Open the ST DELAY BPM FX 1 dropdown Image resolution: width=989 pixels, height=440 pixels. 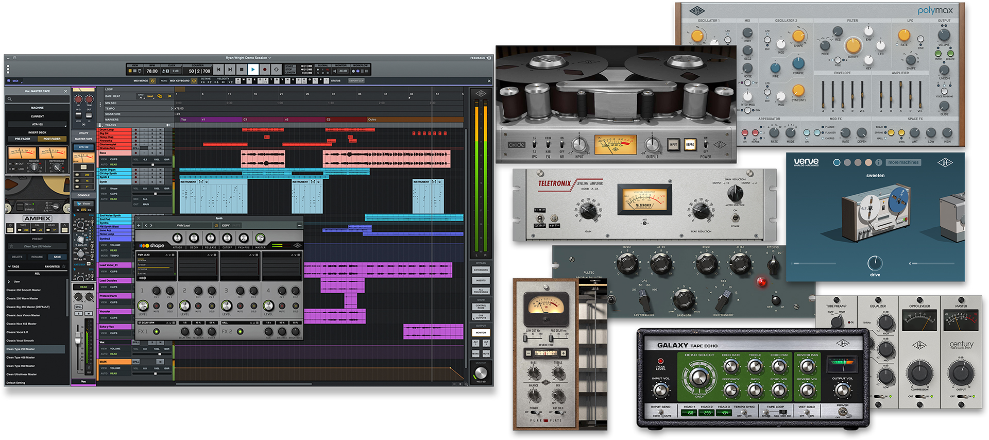pyautogui.click(x=157, y=323)
